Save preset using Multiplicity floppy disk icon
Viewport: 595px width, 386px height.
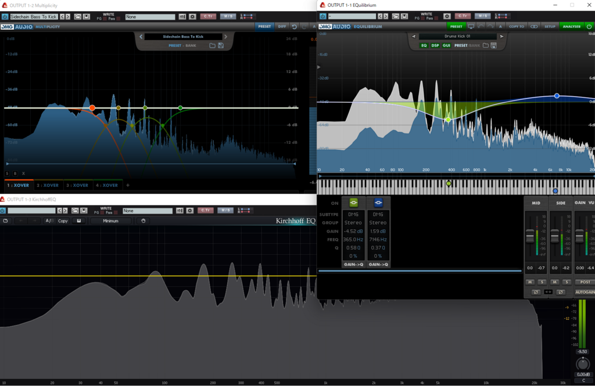[x=221, y=45]
